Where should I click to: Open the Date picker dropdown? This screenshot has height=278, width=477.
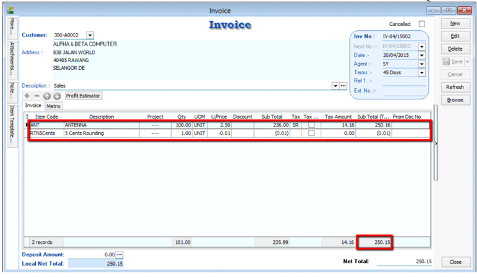click(x=422, y=55)
